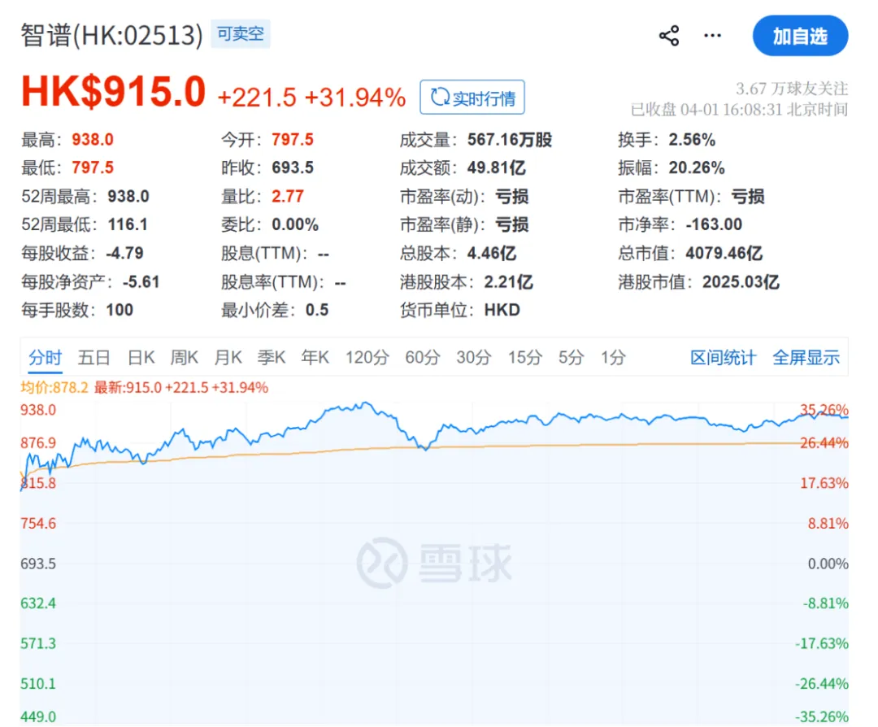Click the 最小价差 value 0.5
This screenshot has width=878, height=727.
(x=317, y=310)
